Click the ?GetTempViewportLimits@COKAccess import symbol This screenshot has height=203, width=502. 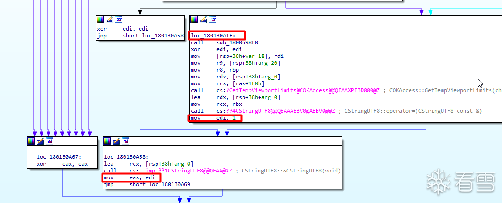point(303,91)
